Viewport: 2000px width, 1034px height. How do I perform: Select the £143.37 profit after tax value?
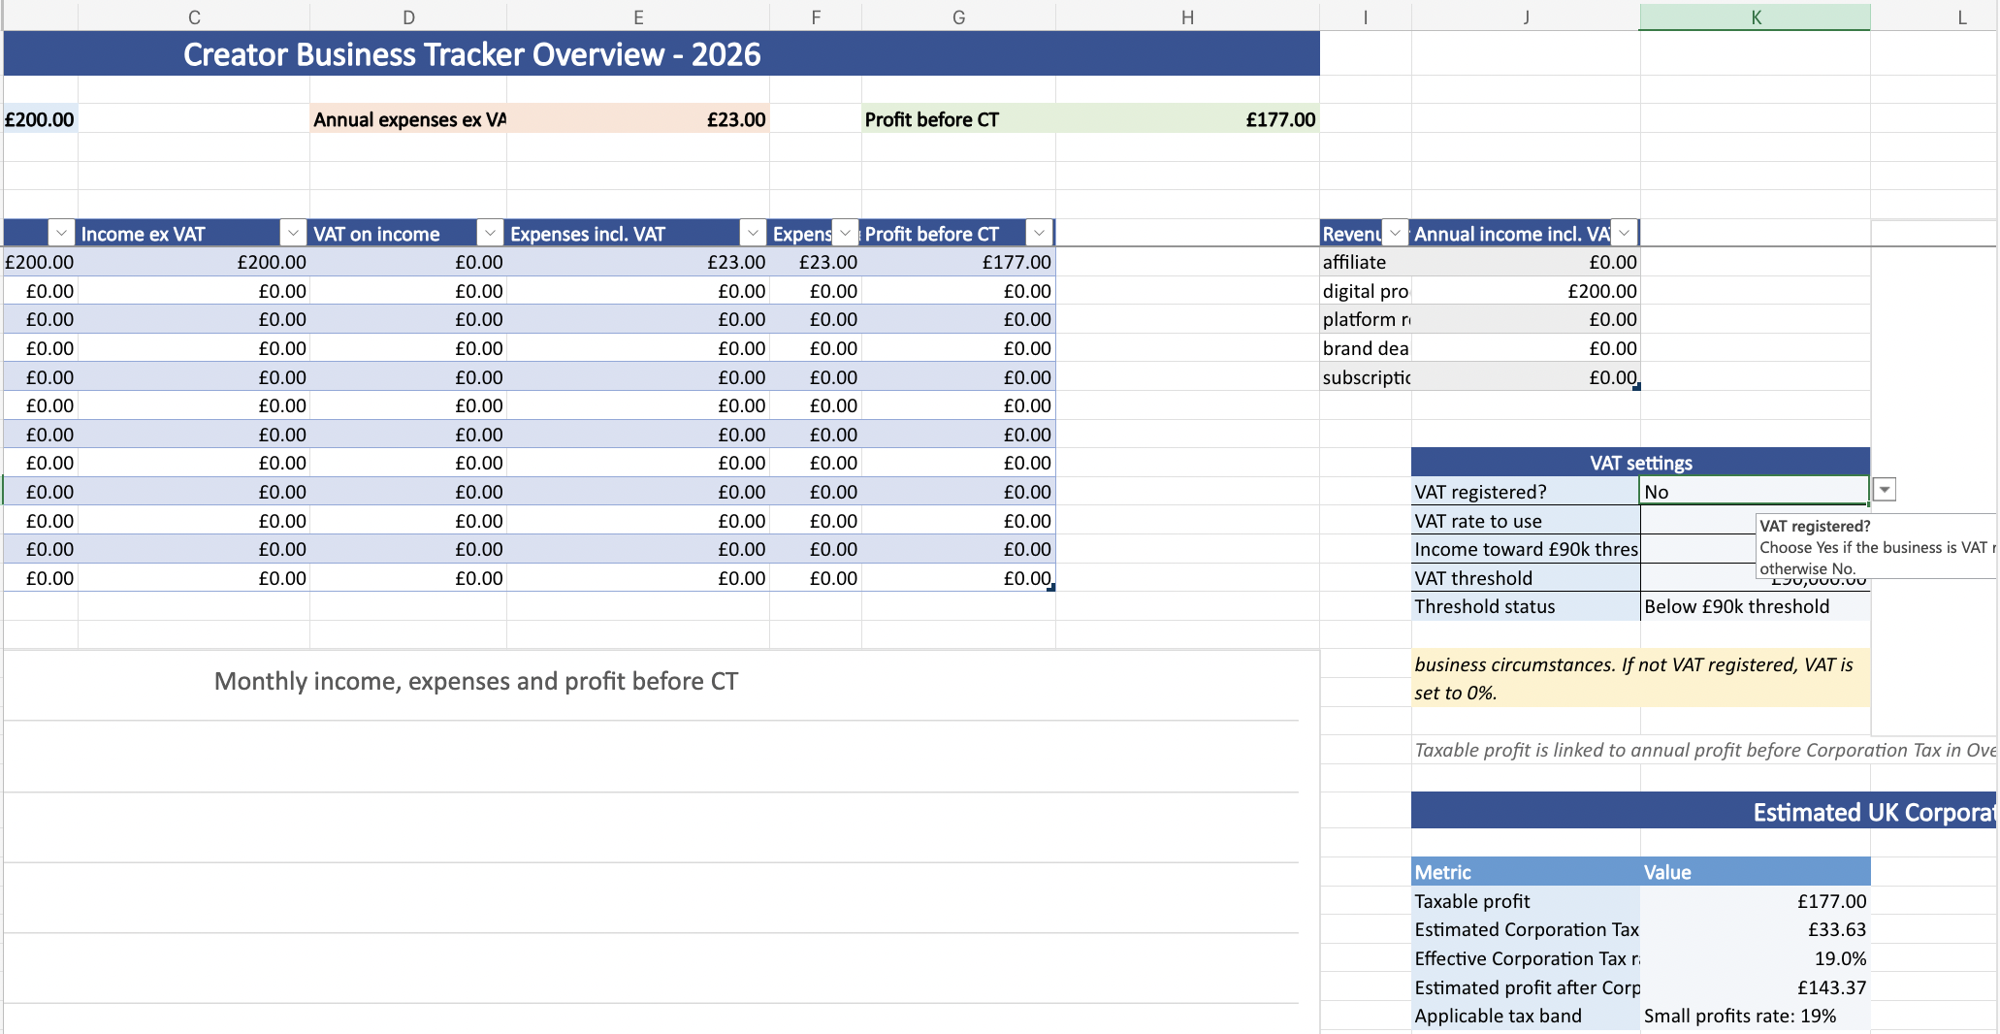coord(1756,987)
